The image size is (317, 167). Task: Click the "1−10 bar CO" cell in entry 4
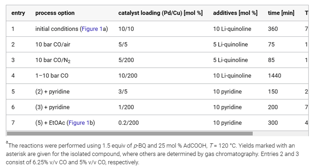52,76
